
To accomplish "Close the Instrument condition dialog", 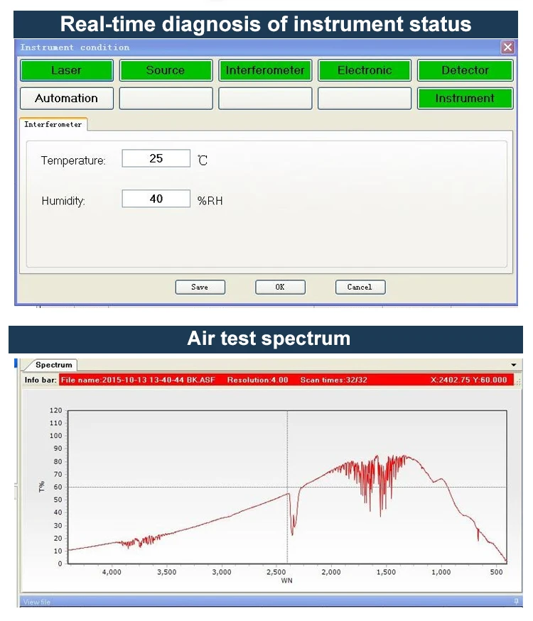I will (507, 47).
